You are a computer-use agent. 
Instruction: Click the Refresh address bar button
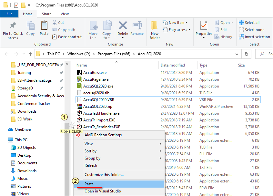pos(246,54)
